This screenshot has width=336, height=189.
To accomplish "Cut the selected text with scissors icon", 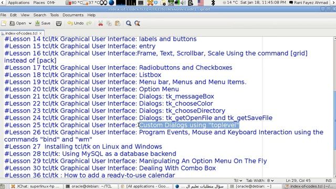I will point(100,23).
